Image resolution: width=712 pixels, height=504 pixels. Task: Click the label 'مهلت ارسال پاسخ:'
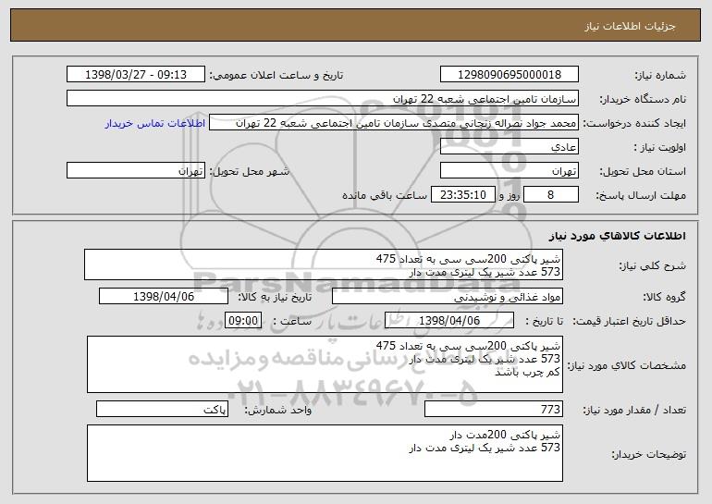[x=641, y=195]
